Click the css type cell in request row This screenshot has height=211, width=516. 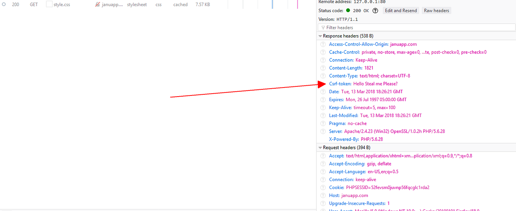(x=158, y=5)
